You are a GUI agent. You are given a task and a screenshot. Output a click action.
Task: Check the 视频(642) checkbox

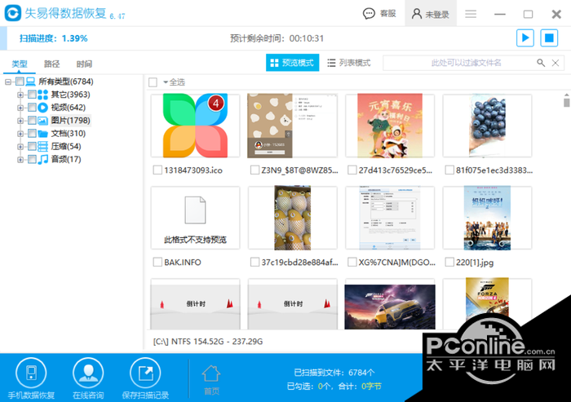pos(32,108)
